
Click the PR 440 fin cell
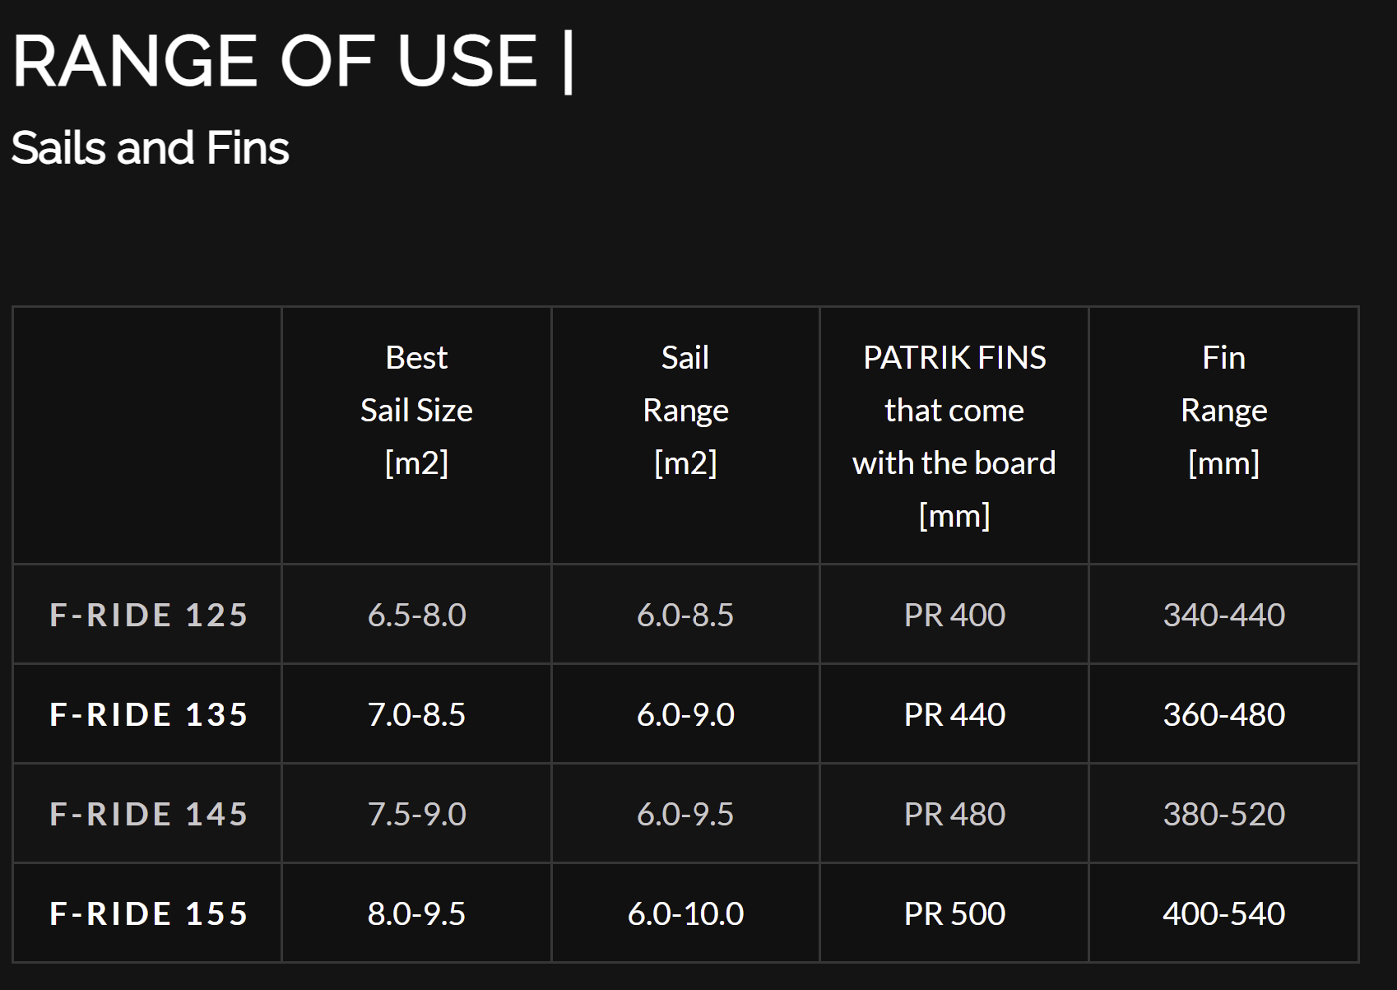click(x=954, y=714)
